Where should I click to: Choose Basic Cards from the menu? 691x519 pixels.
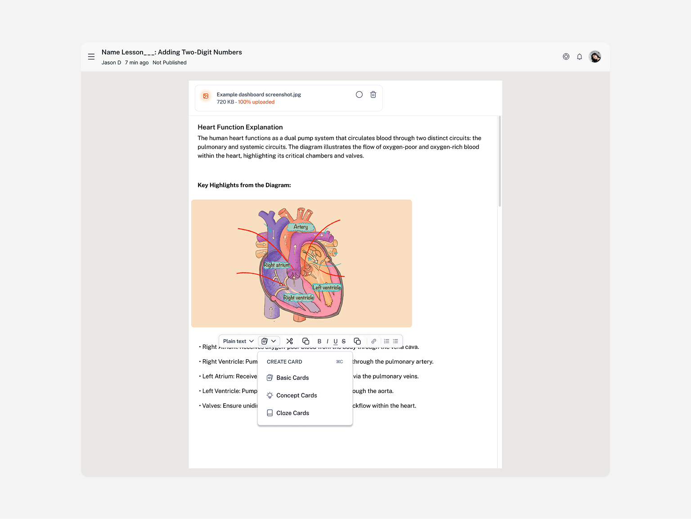292,378
